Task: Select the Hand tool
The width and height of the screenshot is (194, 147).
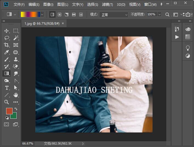Action: click(x=16, y=95)
